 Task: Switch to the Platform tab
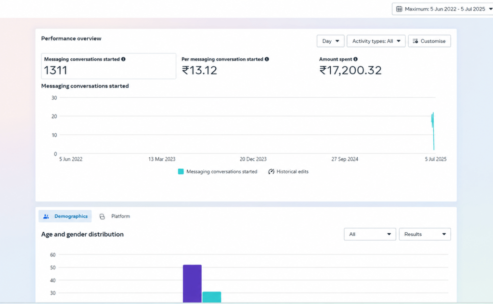115,216
